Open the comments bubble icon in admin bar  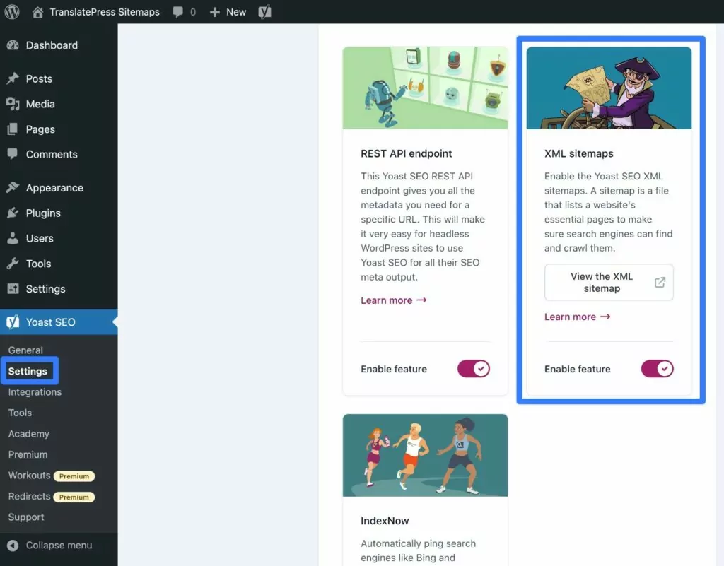177,12
